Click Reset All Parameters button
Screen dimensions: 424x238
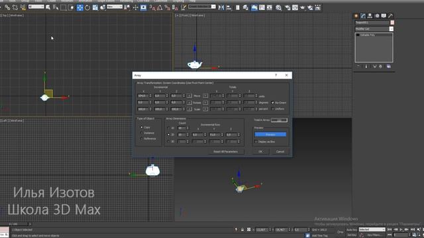[x=225, y=151]
